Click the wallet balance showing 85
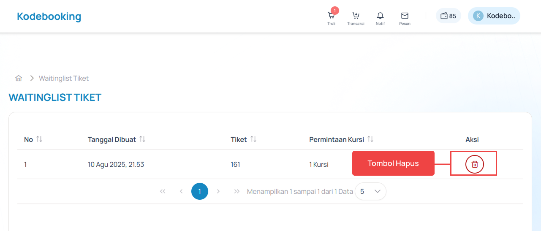 point(448,16)
